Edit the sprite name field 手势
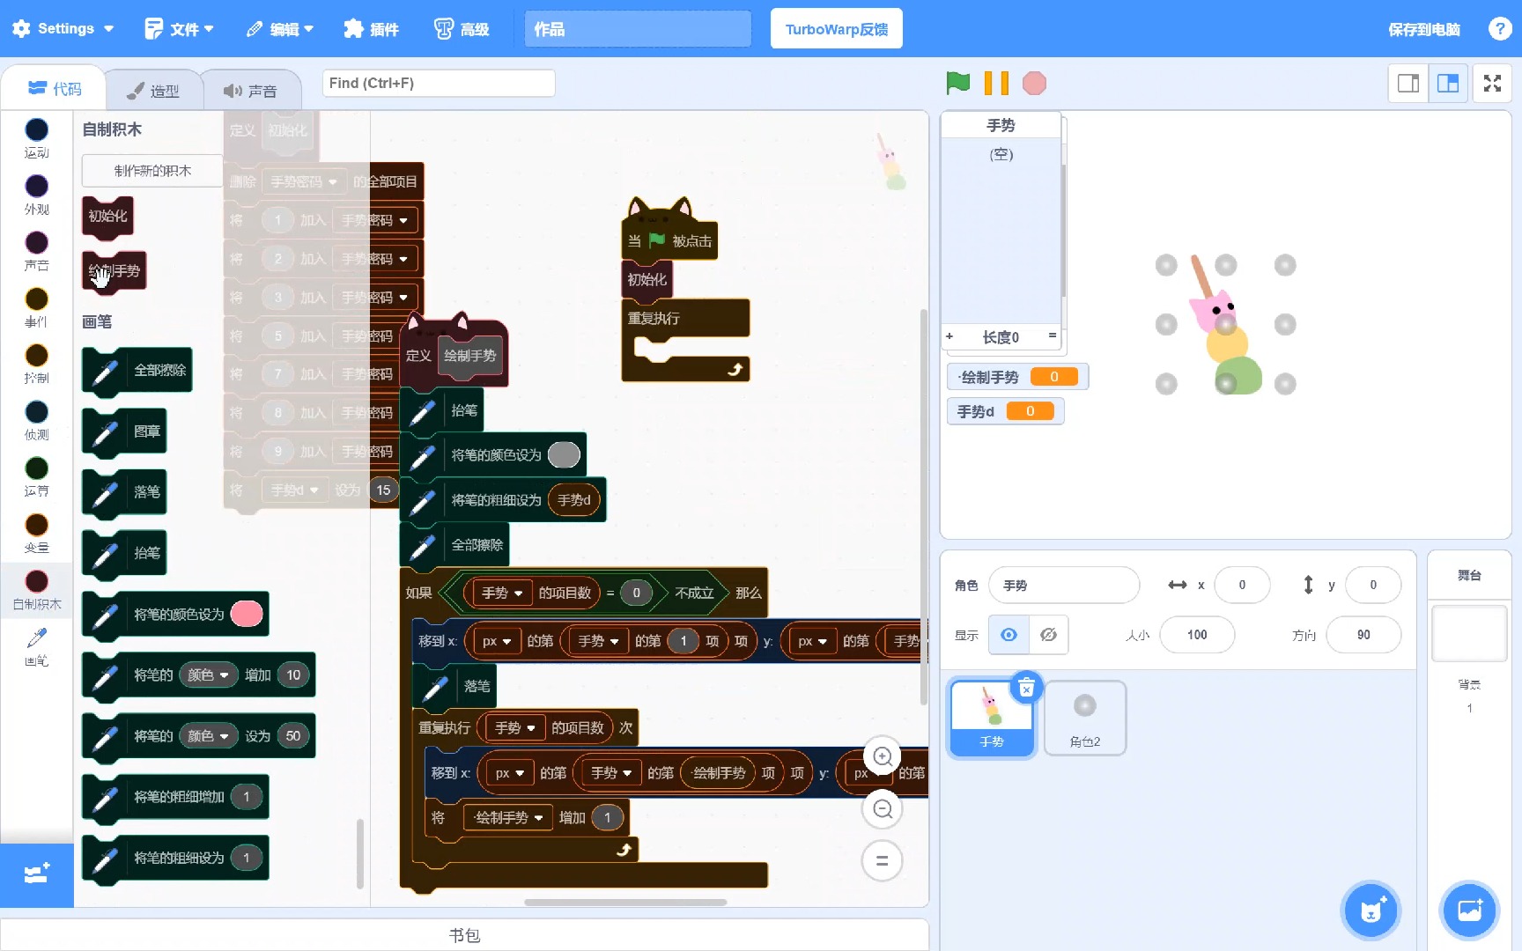This screenshot has width=1522, height=951. click(1064, 585)
